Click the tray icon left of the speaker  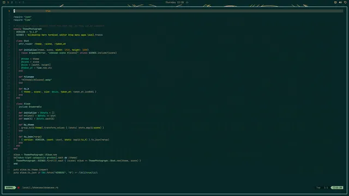click(335, 2)
